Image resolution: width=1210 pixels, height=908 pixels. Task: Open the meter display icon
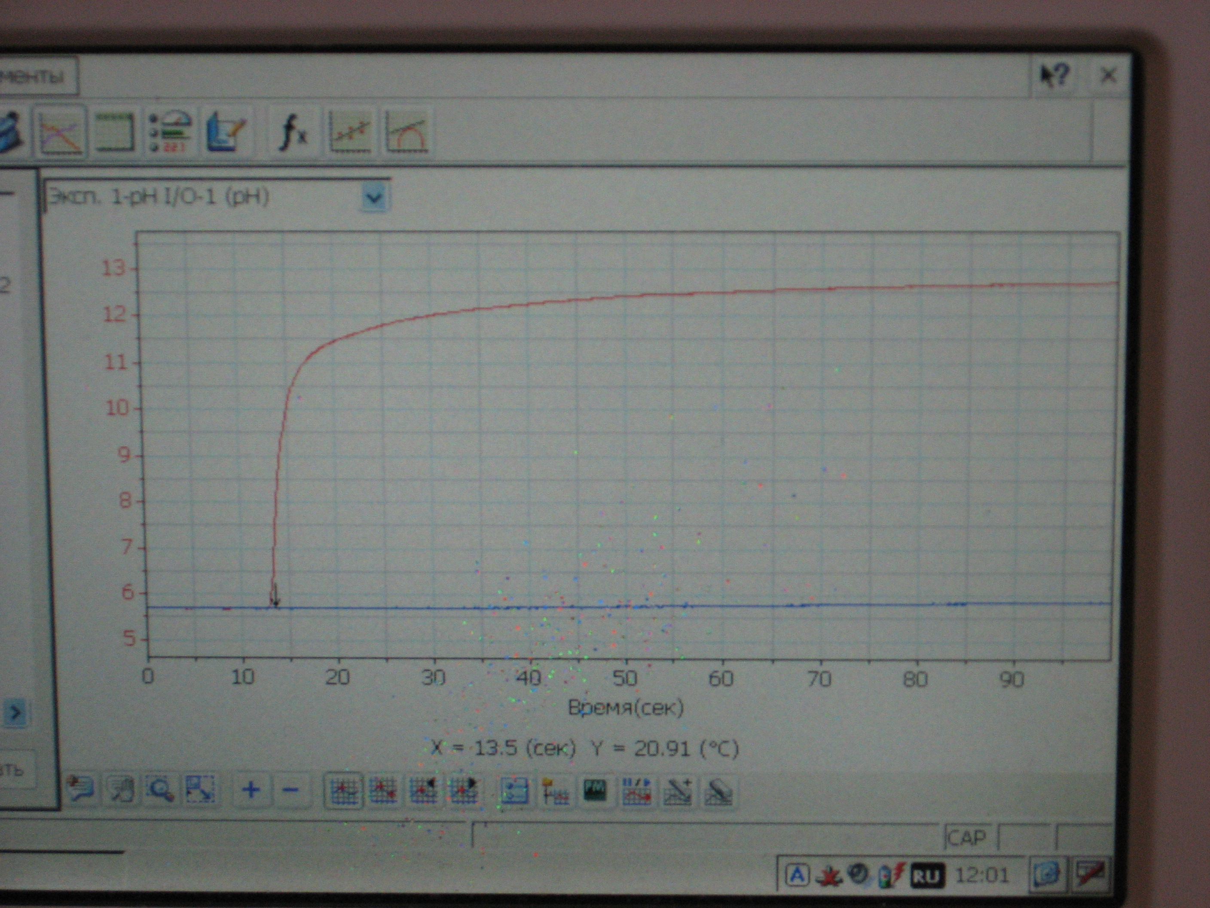pyautogui.click(x=171, y=132)
